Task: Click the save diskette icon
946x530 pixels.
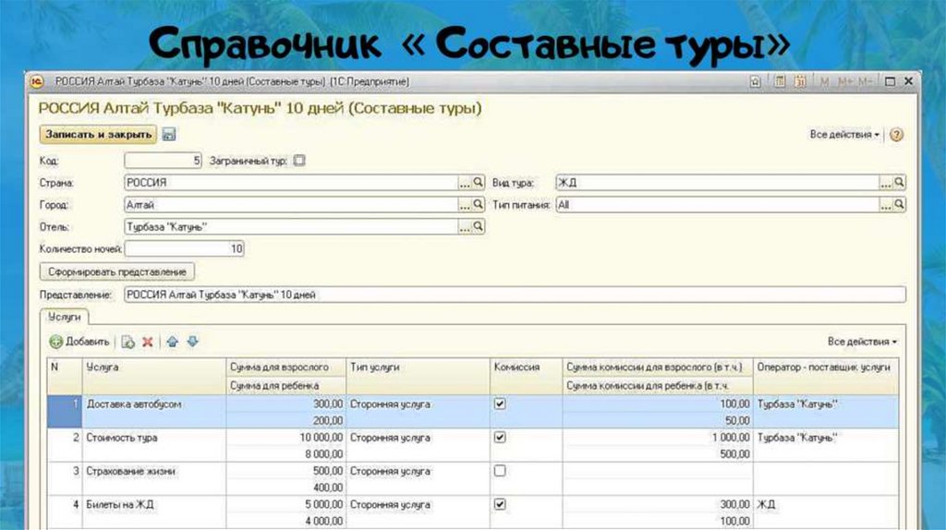Action: point(169,135)
